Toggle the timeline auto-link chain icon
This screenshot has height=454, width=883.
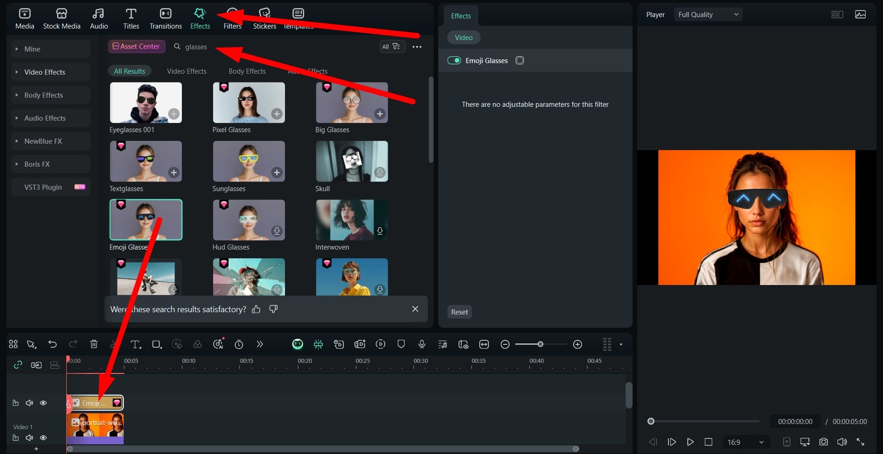point(18,365)
